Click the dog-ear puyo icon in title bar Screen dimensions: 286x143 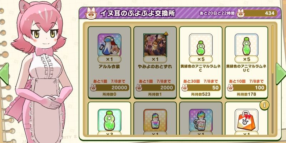pyautogui.click(x=91, y=13)
